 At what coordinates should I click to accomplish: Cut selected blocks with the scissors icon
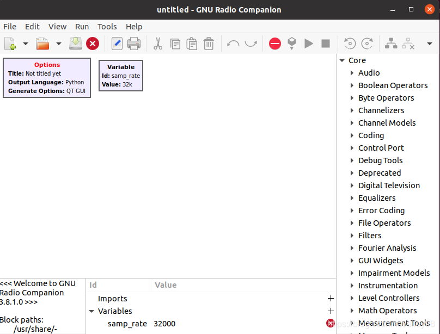[158, 44]
